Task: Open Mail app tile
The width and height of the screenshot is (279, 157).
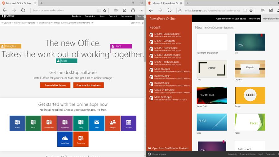Action: 97,123
